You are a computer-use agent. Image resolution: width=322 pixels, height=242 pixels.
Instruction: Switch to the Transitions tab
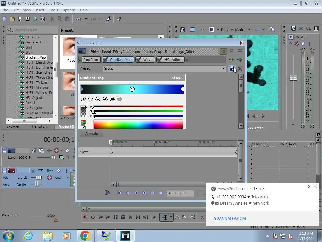point(40,126)
